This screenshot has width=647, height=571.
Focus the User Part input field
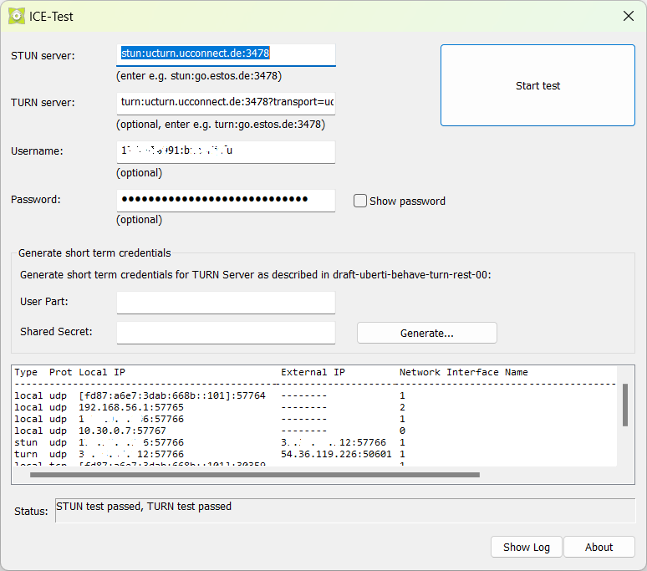(226, 303)
